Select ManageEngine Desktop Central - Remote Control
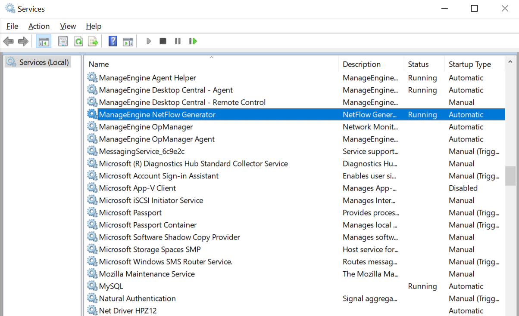 [182, 102]
